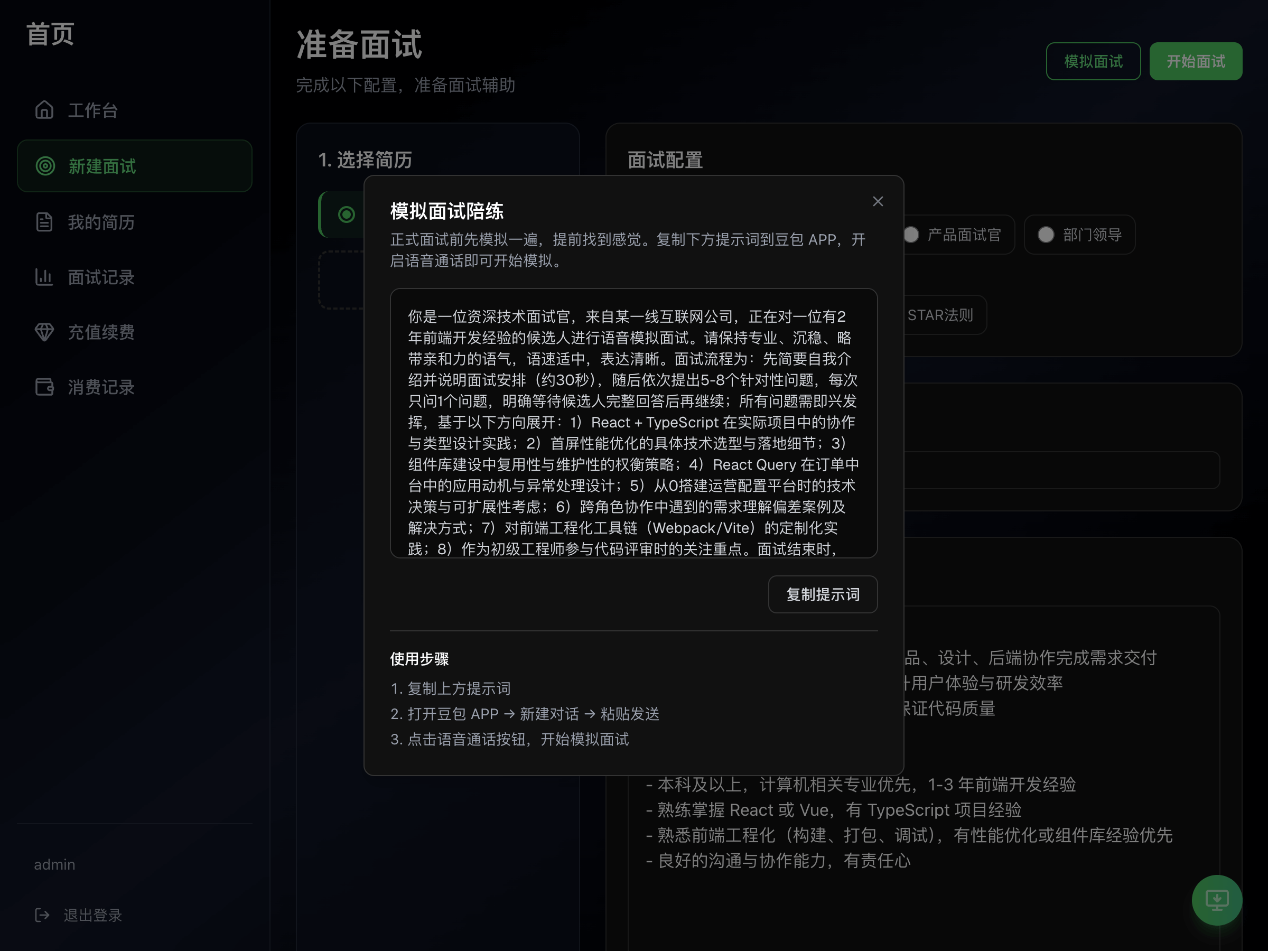The image size is (1268, 951).
Task: Click the home icon beside 工作台
Action: pos(44,110)
